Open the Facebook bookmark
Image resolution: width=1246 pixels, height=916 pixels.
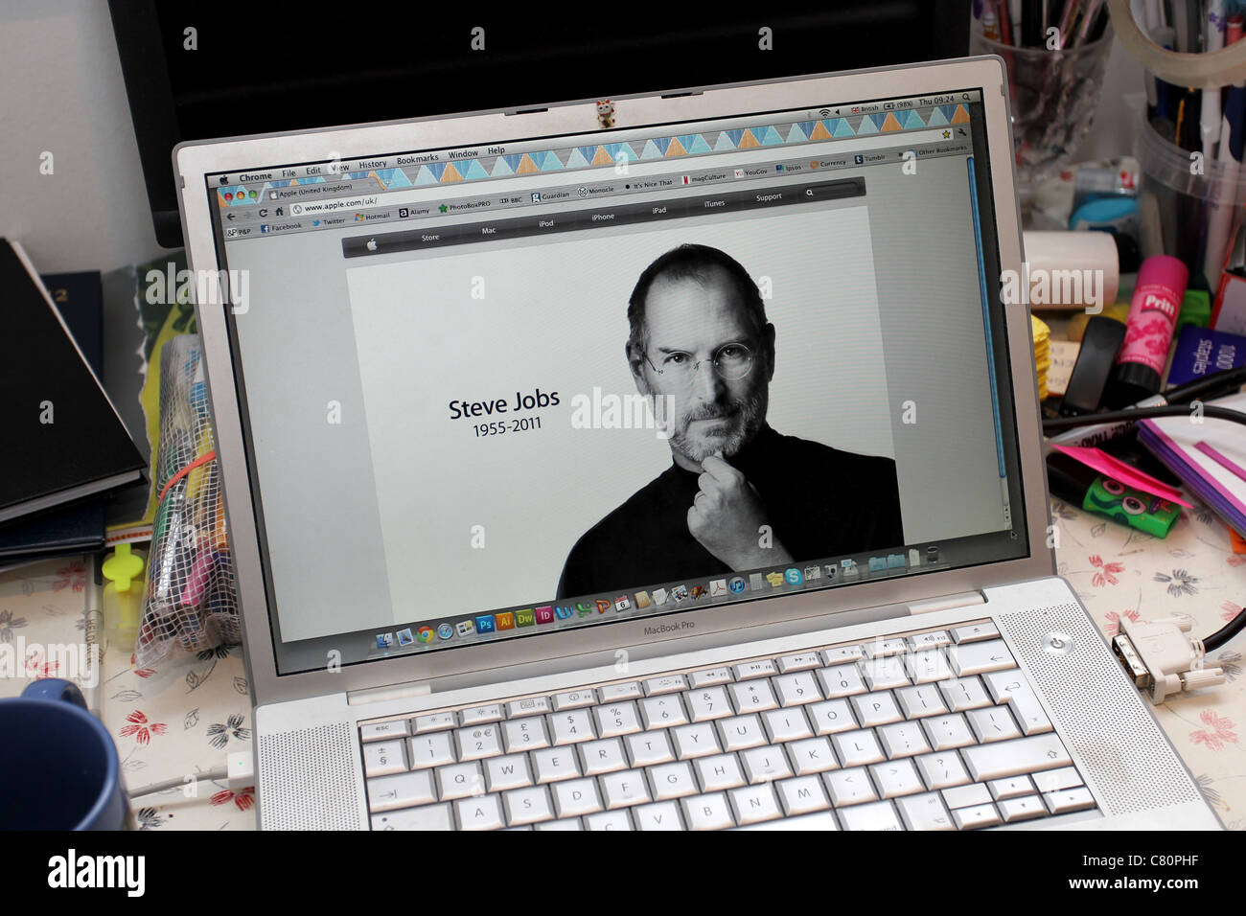tap(282, 227)
